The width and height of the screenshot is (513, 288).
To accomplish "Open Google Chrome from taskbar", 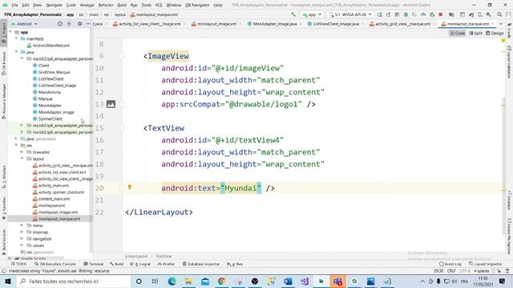I will click(221, 281).
